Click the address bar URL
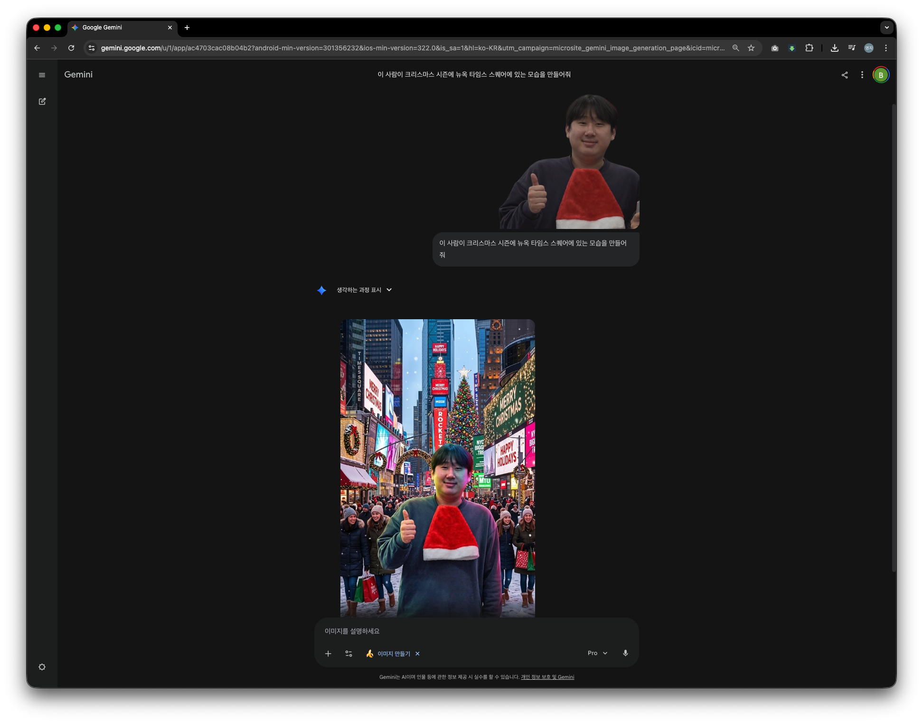The height and width of the screenshot is (723, 923). (413, 48)
